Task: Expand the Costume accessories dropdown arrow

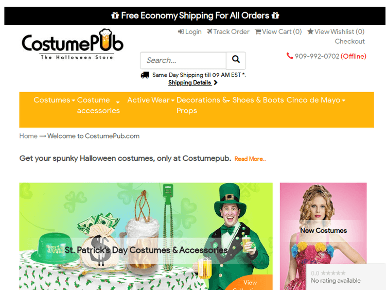Action: pyautogui.click(x=118, y=102)
